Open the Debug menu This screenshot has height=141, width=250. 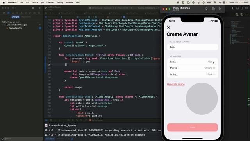[x=60, y=2]
